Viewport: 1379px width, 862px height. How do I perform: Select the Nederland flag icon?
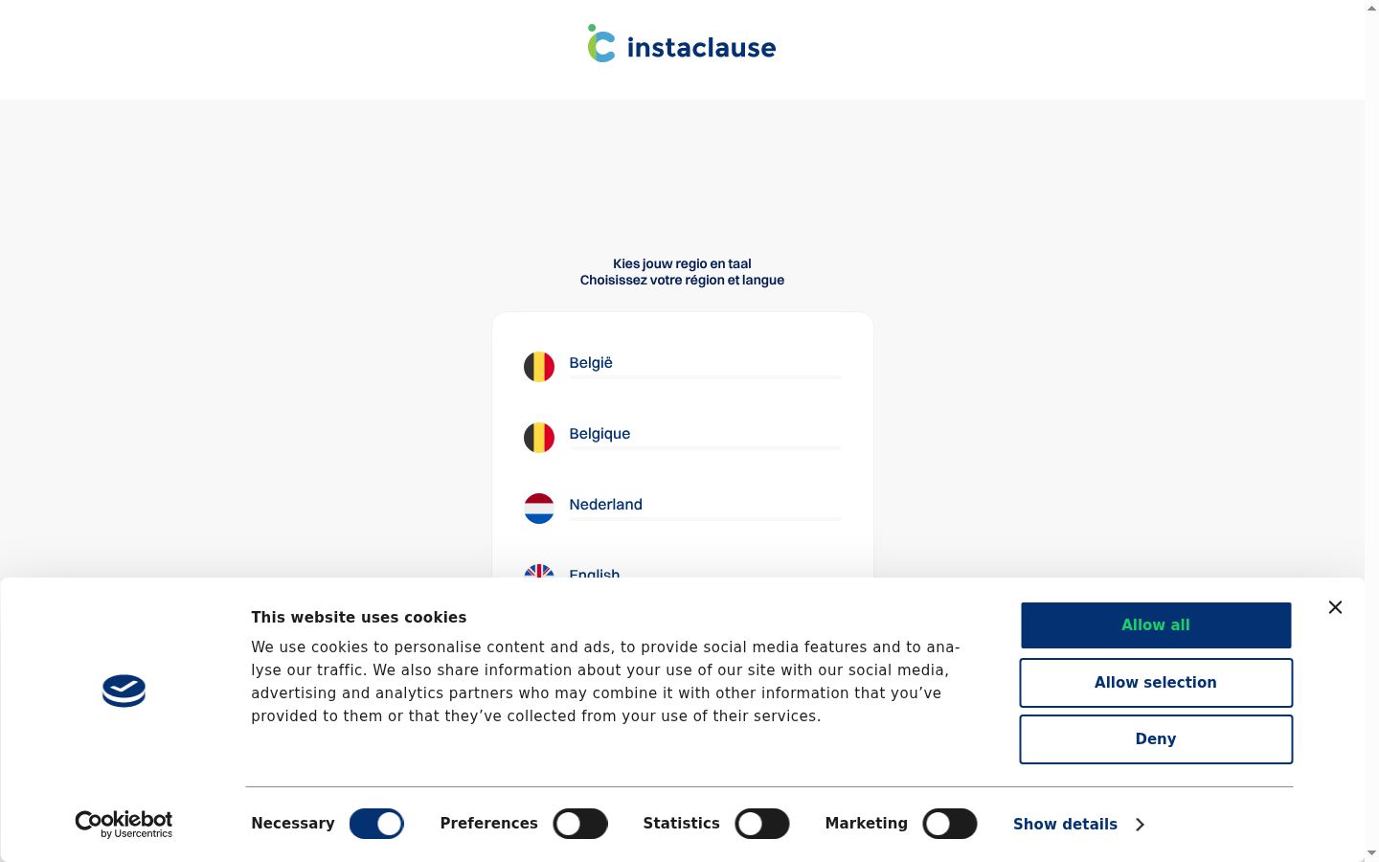[539, 509]
